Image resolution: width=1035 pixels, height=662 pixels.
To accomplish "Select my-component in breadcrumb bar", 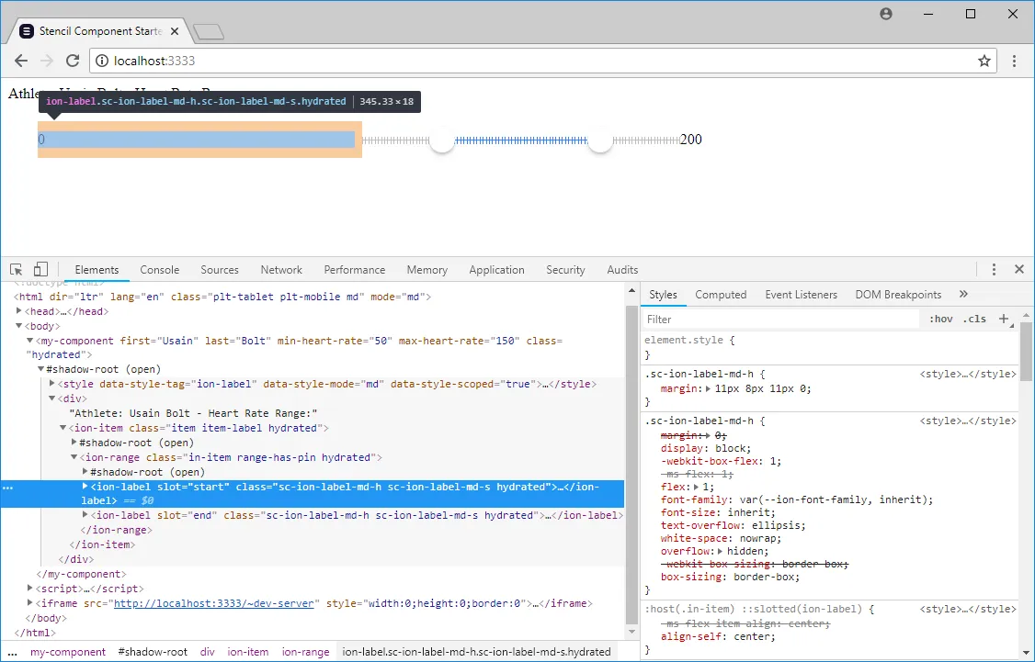I will coord(68,652).
